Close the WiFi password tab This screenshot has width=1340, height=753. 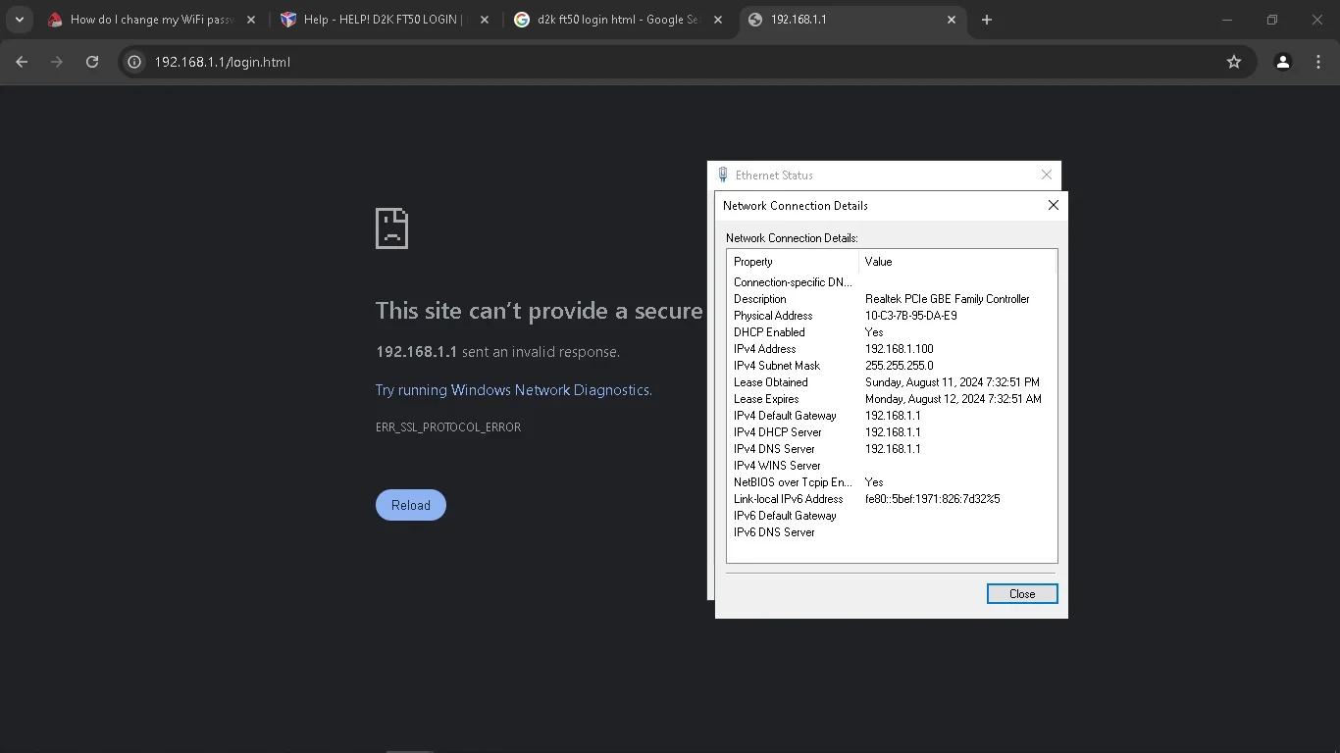point(251,20)
